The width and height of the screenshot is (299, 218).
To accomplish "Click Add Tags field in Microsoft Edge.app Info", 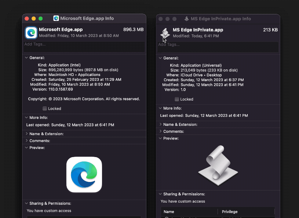I will coord(84,47).
